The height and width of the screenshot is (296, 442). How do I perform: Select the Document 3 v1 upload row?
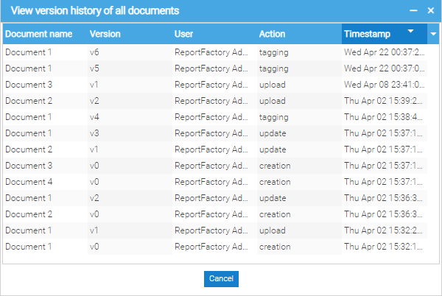click(215, 85)
